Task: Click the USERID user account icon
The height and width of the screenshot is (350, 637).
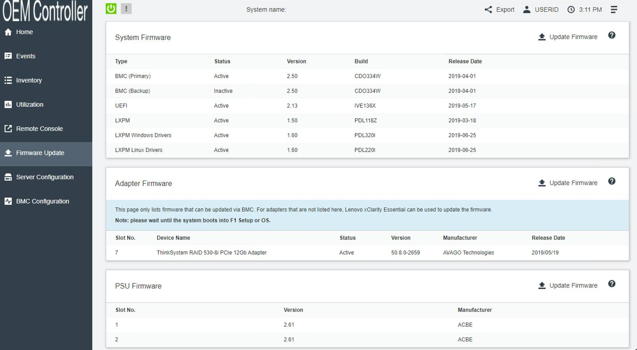Action: 527,9
